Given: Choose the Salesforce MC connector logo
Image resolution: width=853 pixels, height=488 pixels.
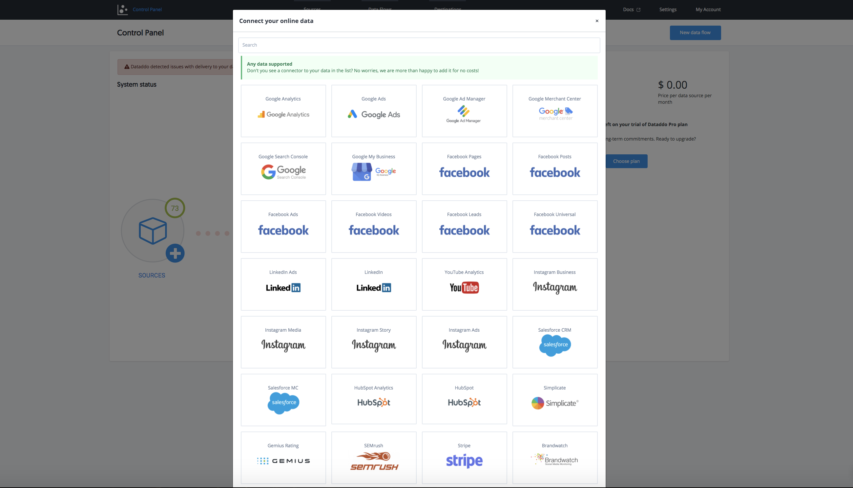Looking at the screenshot, I should [283, 403].
